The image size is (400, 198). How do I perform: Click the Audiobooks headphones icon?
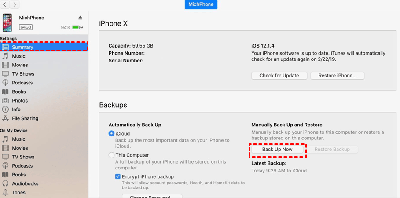(5, 183)
